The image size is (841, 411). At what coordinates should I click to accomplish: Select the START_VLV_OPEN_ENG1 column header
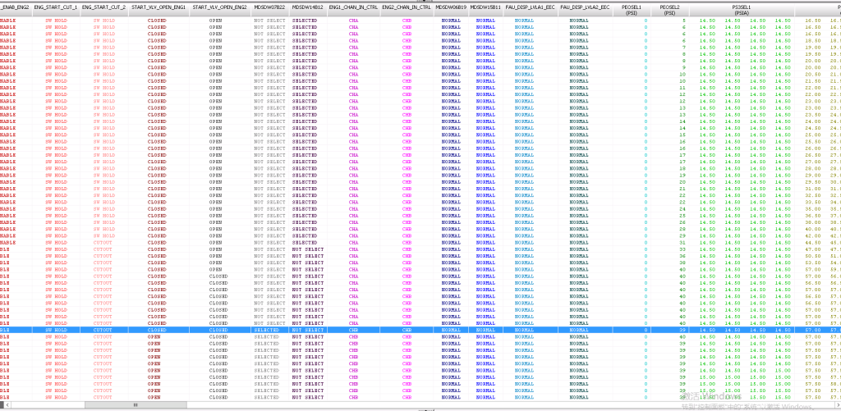[x=158, y=7]
